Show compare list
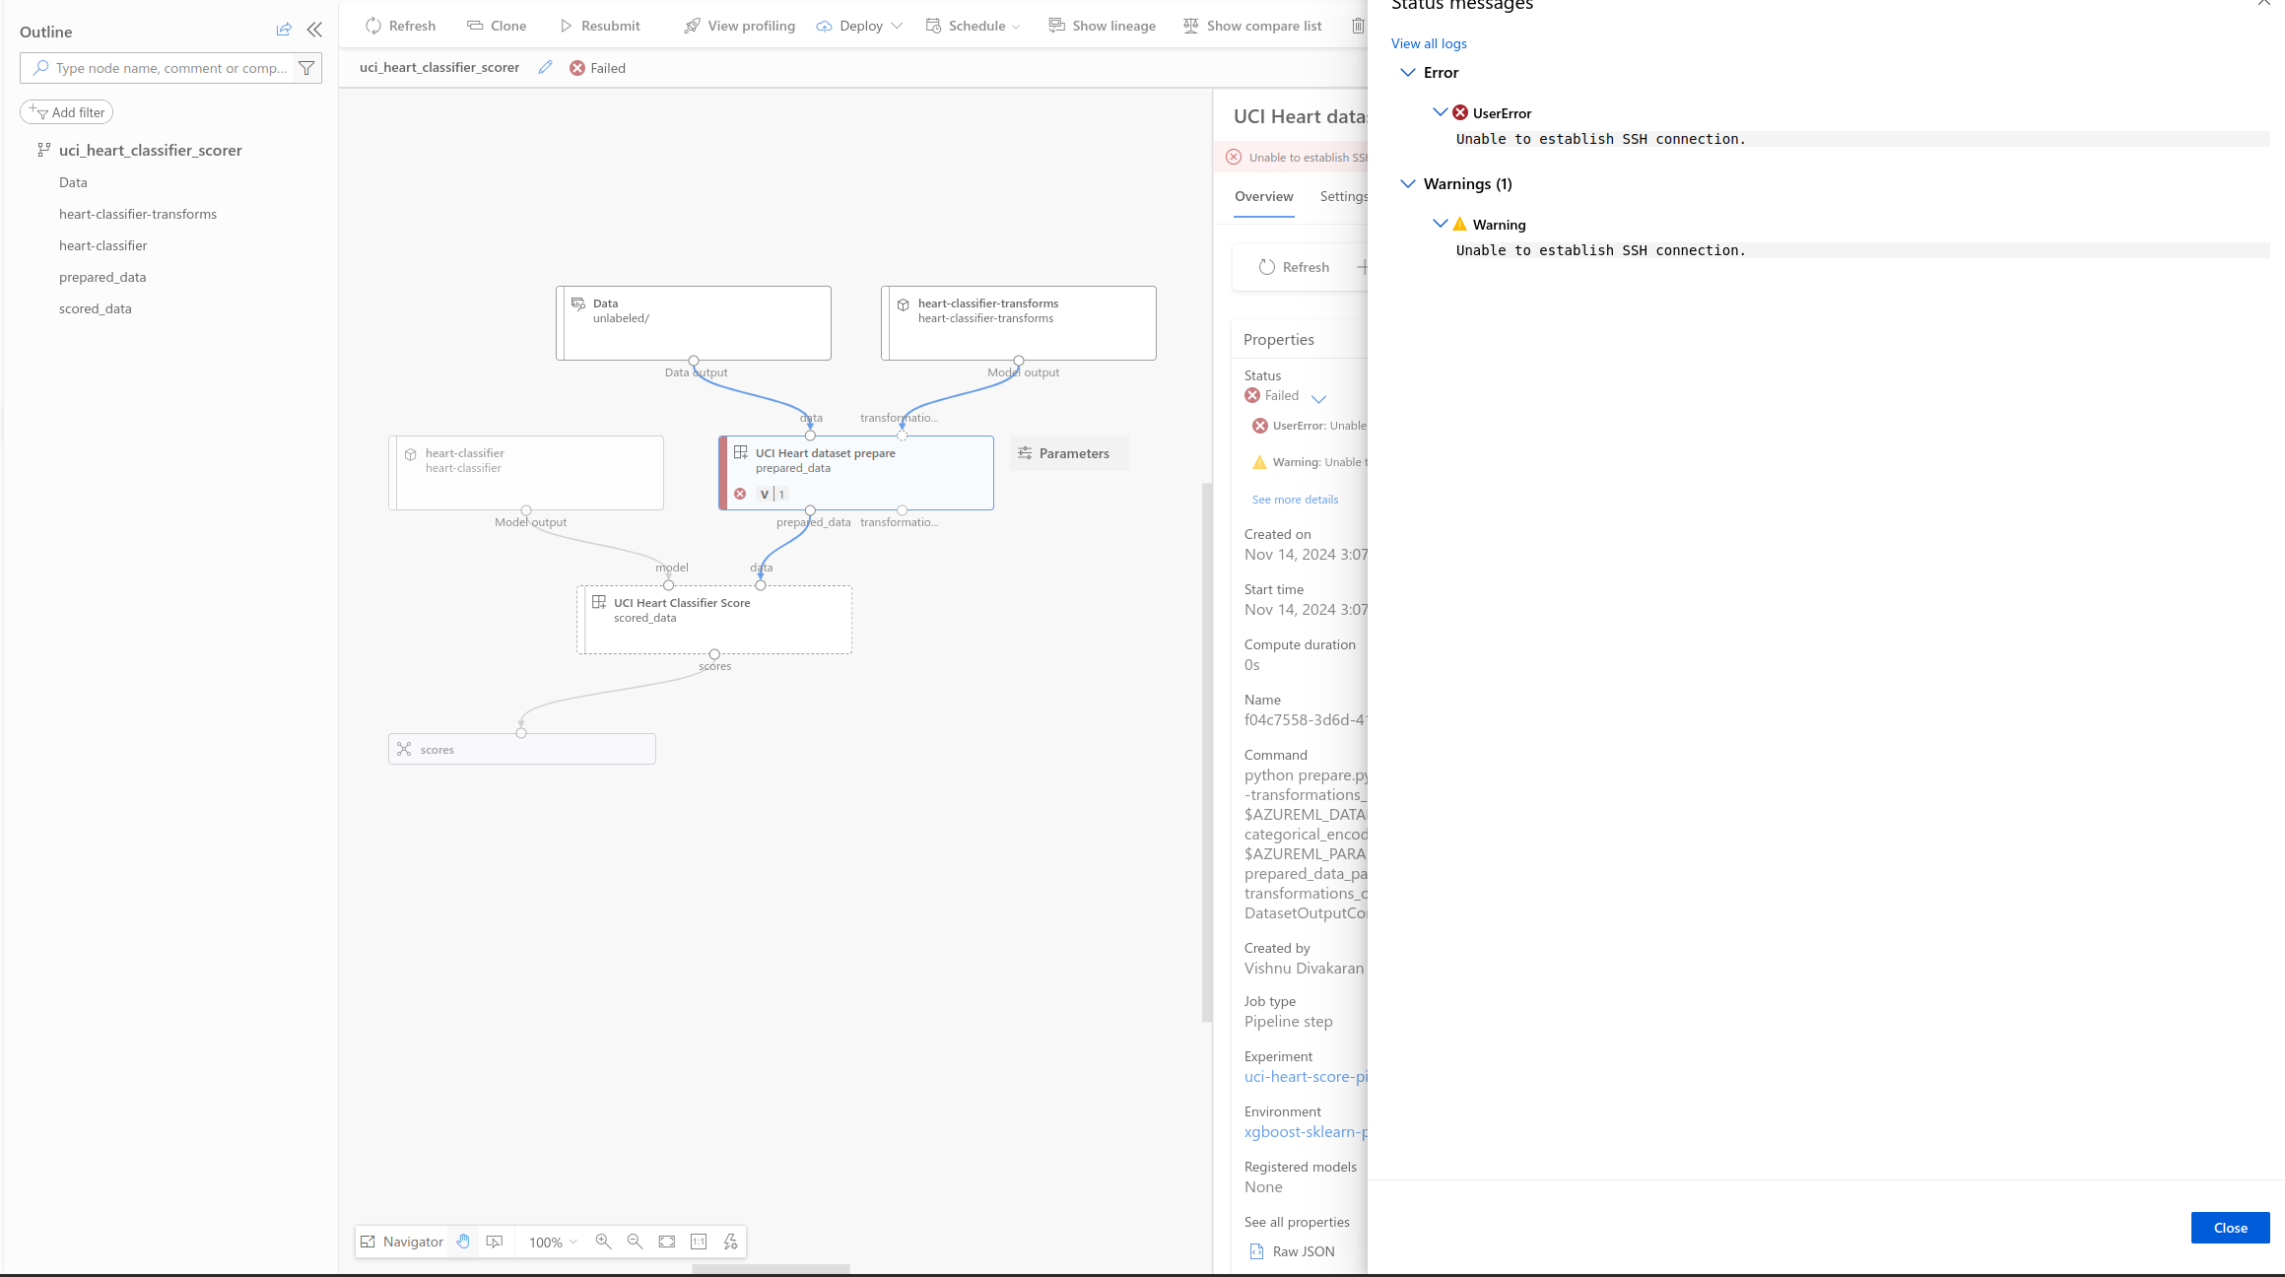Viewport: 2285px width, 1277px height. point(1252,26)
